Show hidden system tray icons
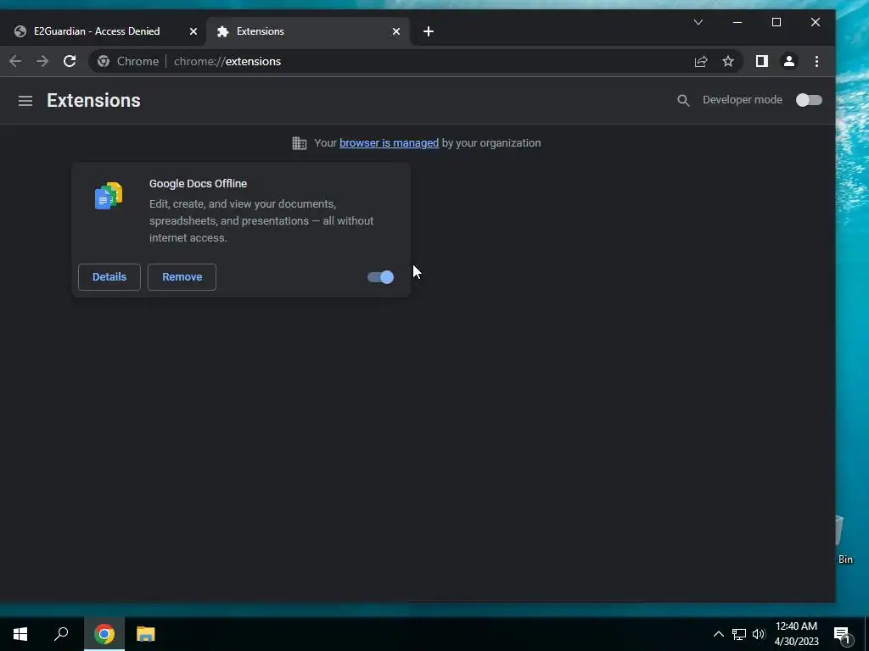The image size is (869, 651). (x=718, y=634)
